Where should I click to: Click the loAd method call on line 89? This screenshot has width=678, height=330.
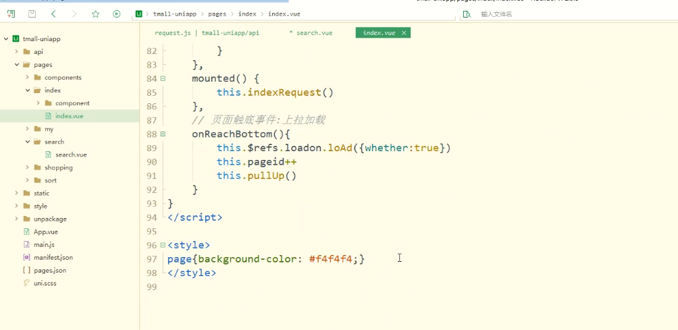340,148
